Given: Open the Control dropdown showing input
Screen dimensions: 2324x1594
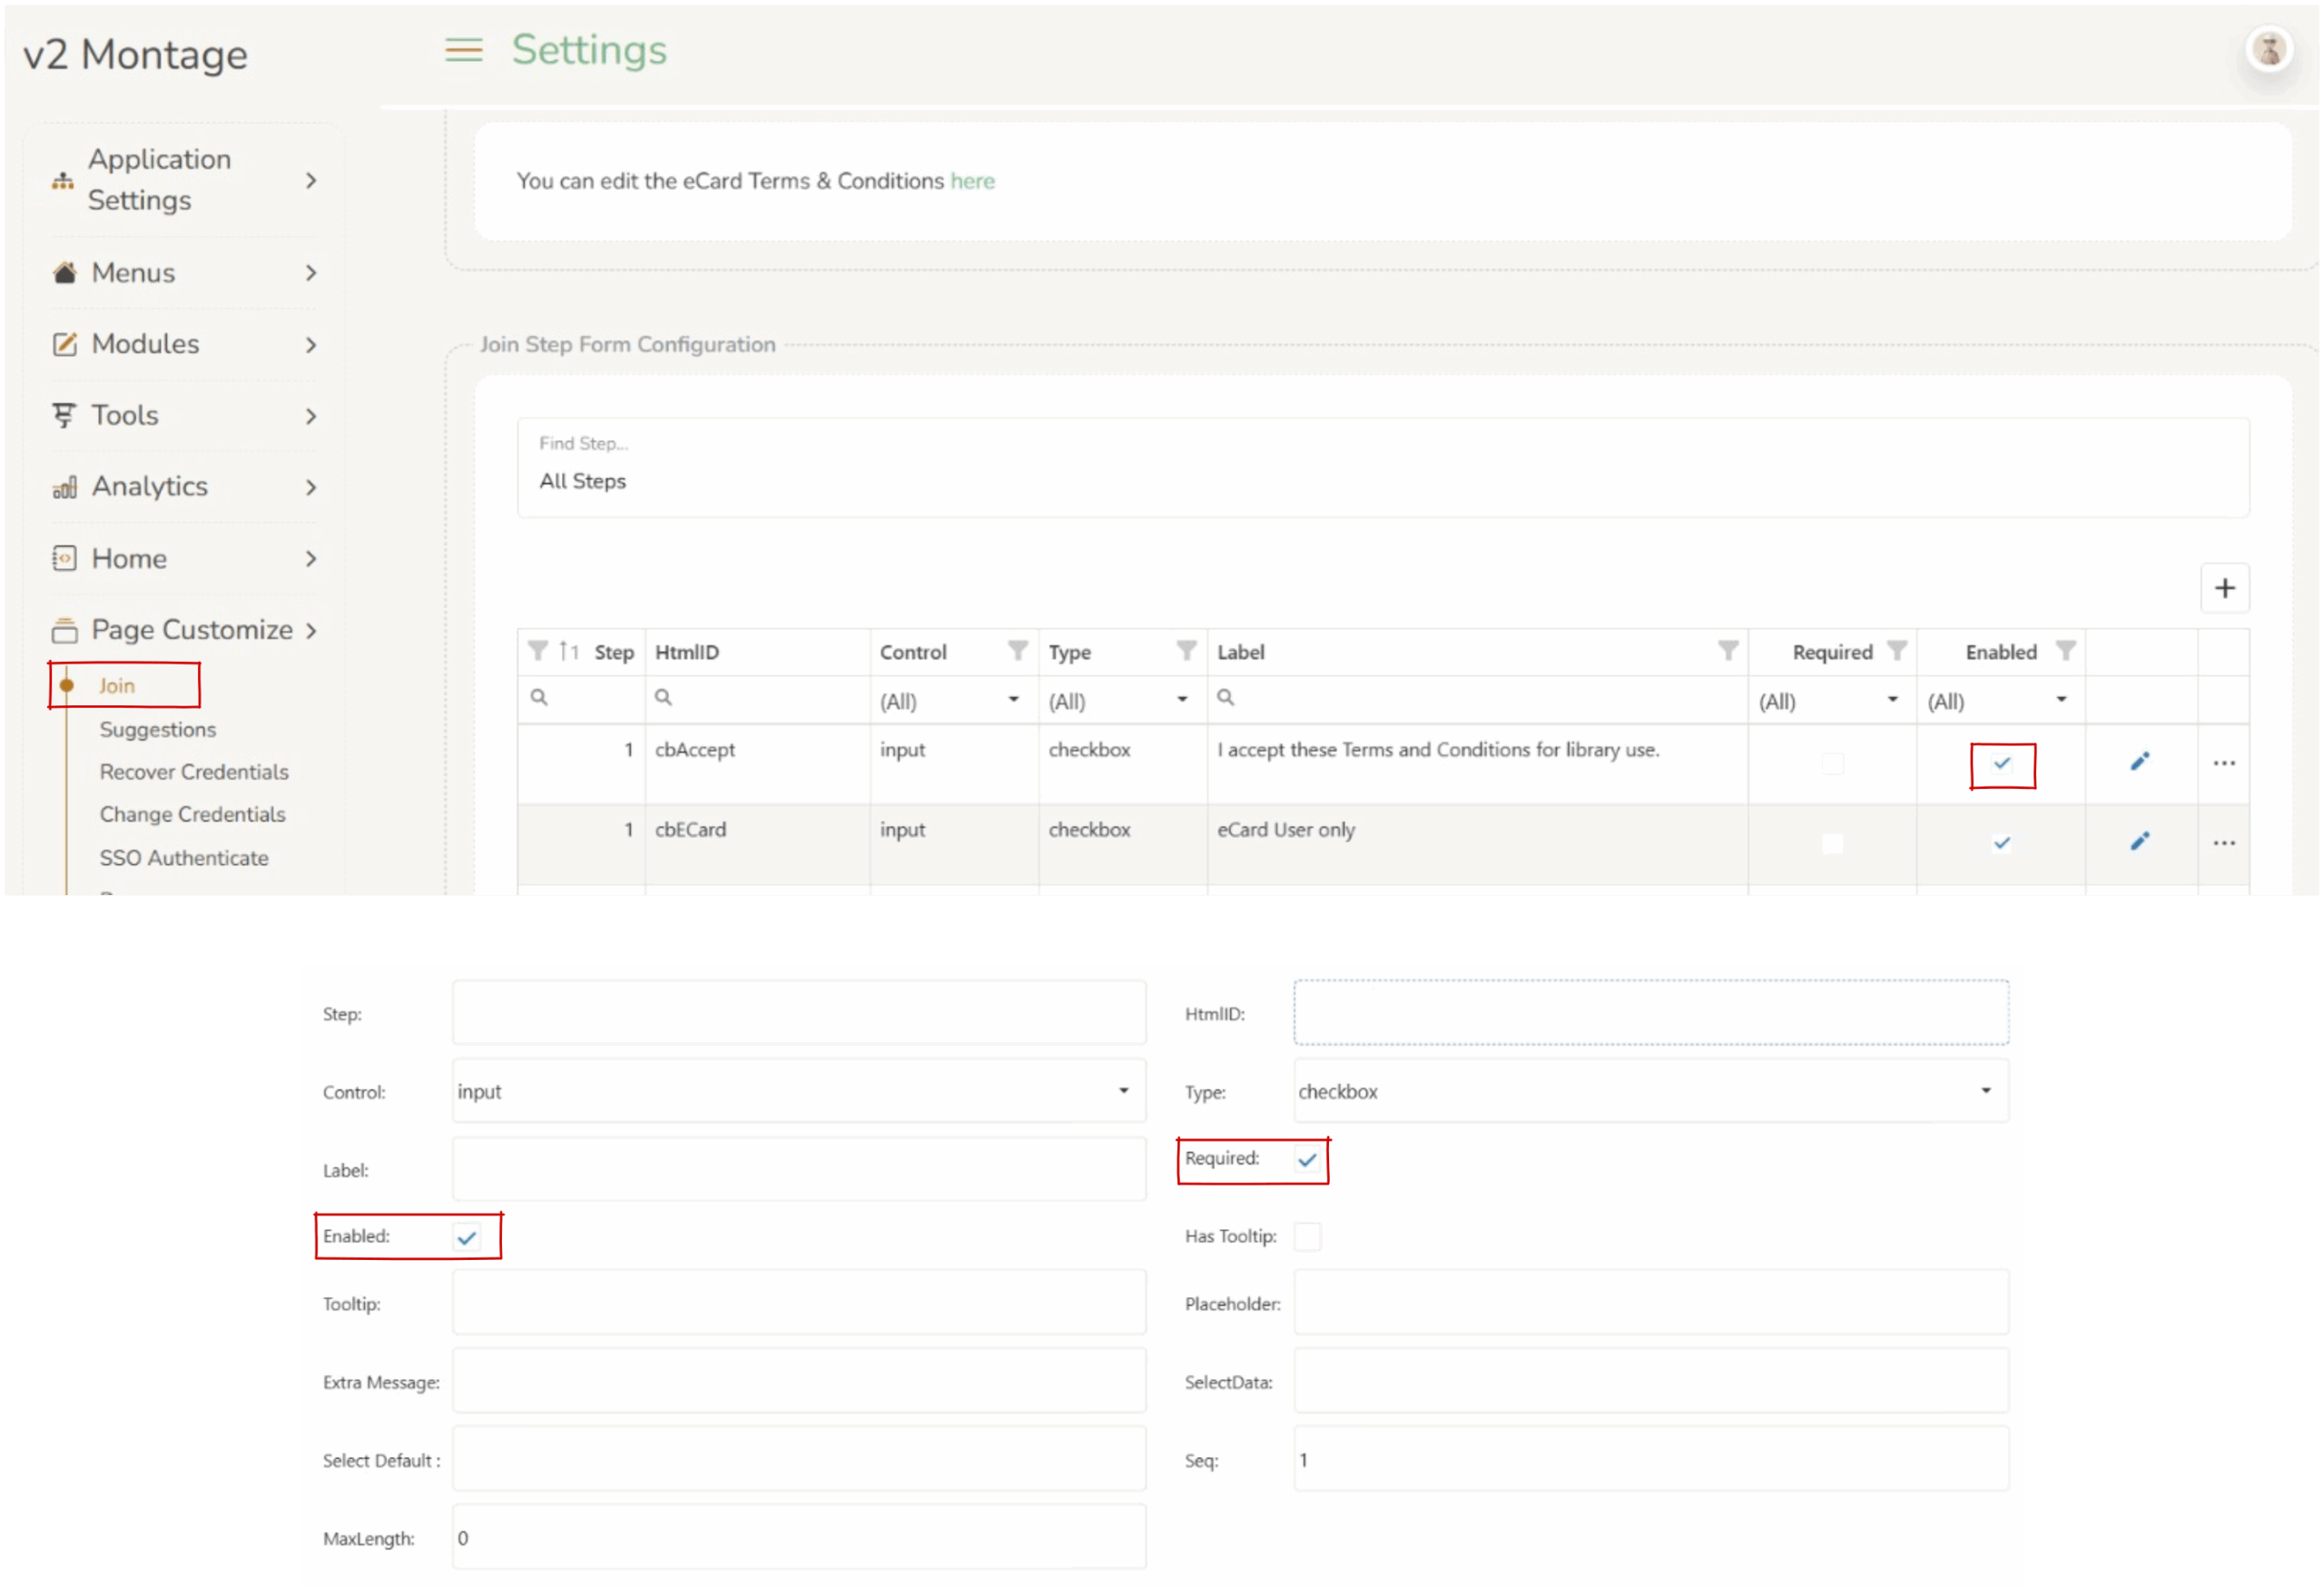Looking at the screenshot, I should tap(797, 1091).
